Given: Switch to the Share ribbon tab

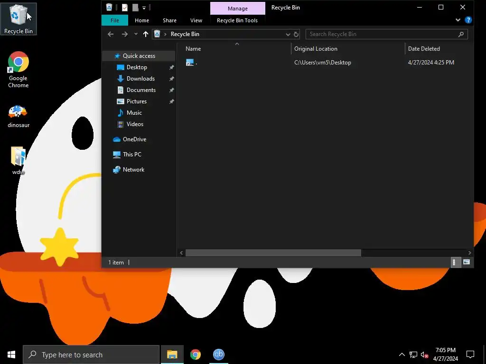Looking at the screenshot, I should 169,20.
